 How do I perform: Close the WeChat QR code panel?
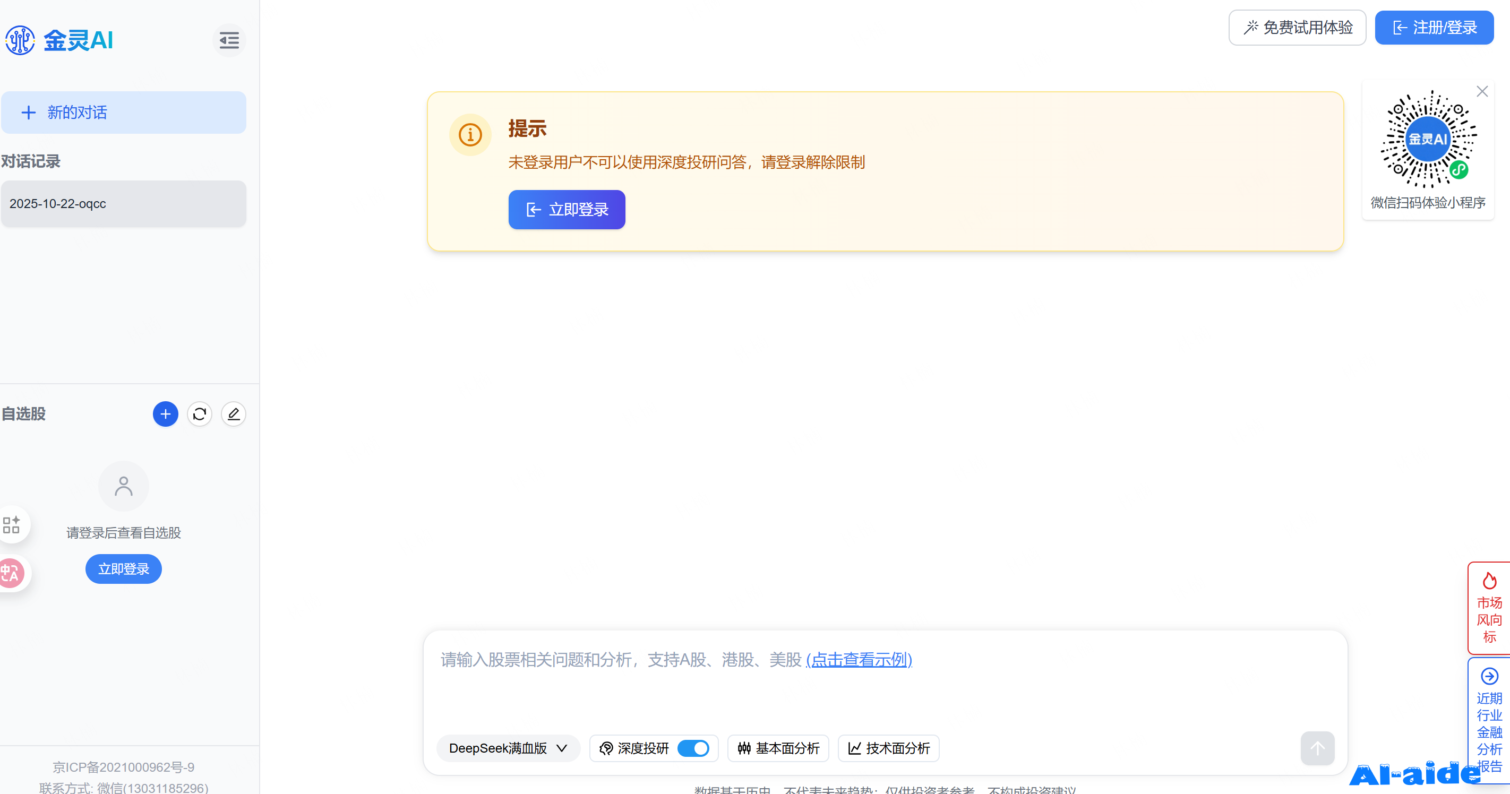[1482, 91]
